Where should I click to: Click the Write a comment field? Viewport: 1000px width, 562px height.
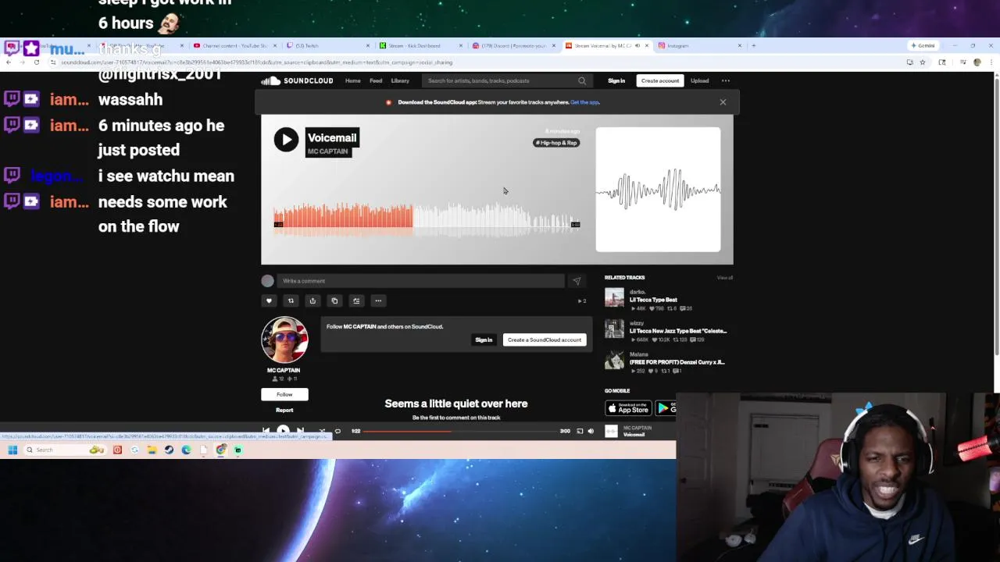(422, 281)
